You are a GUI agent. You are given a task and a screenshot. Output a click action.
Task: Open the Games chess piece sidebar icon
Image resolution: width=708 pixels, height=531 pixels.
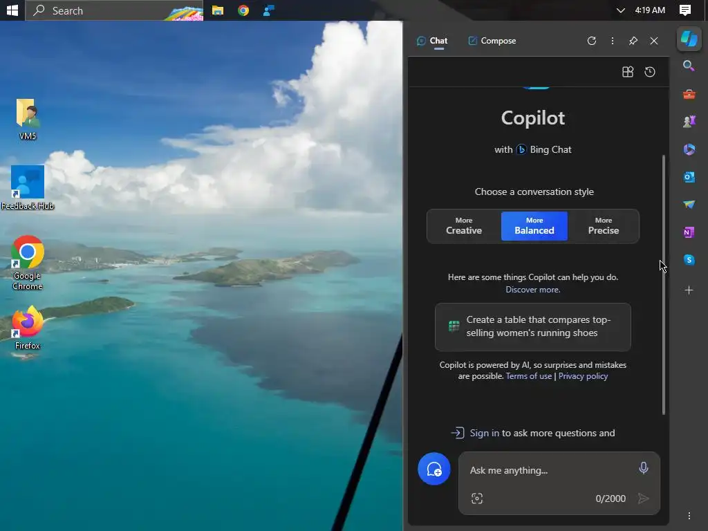click(x=689, y=122)
